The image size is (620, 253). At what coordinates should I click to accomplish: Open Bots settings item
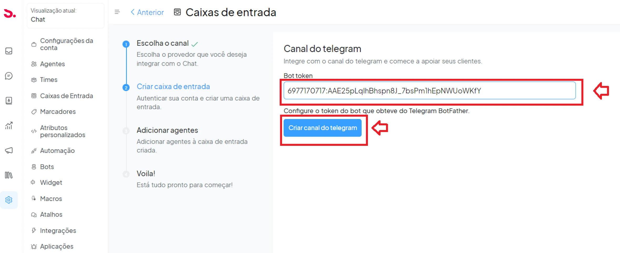pyautogui.click(x=47, y=167)
